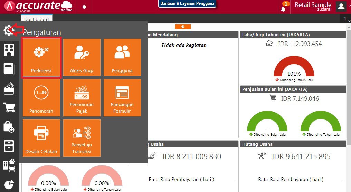
Task: Click the Penjualan cart icon
Action: tap(273, 98)
